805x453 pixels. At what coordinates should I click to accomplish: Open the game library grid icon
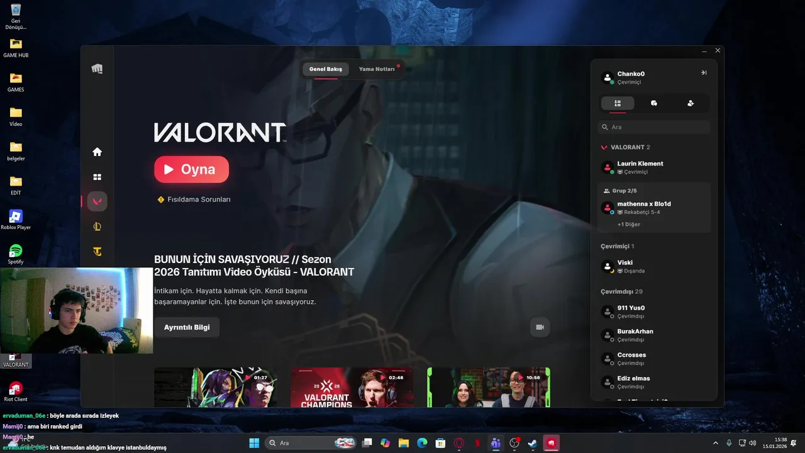(x=97, y=177)
